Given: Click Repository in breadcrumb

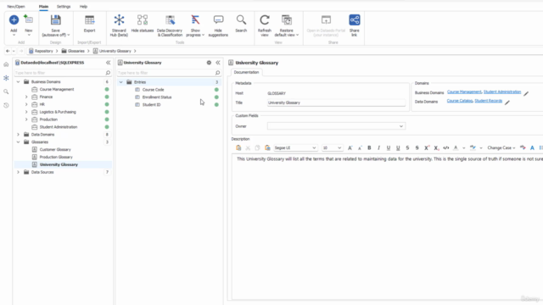Looking at the screenshot, I should (x=44, y=51).
